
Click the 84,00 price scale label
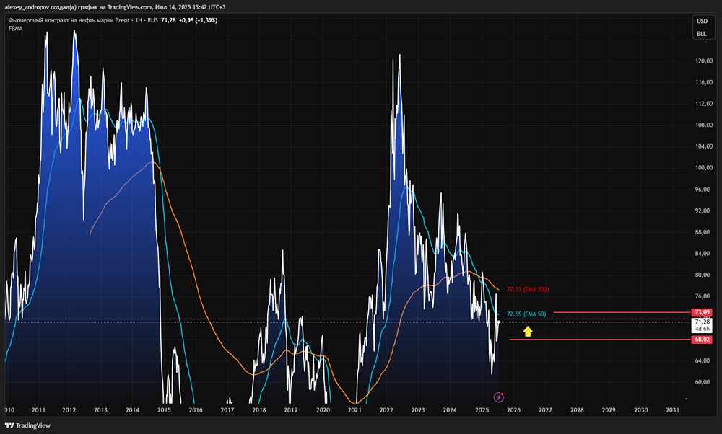click(703, 253)
